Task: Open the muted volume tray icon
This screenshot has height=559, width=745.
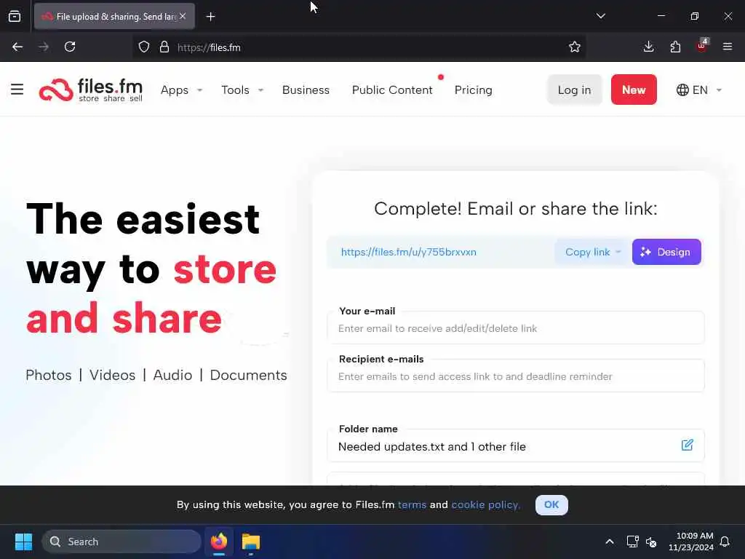Action: point(651,542)
